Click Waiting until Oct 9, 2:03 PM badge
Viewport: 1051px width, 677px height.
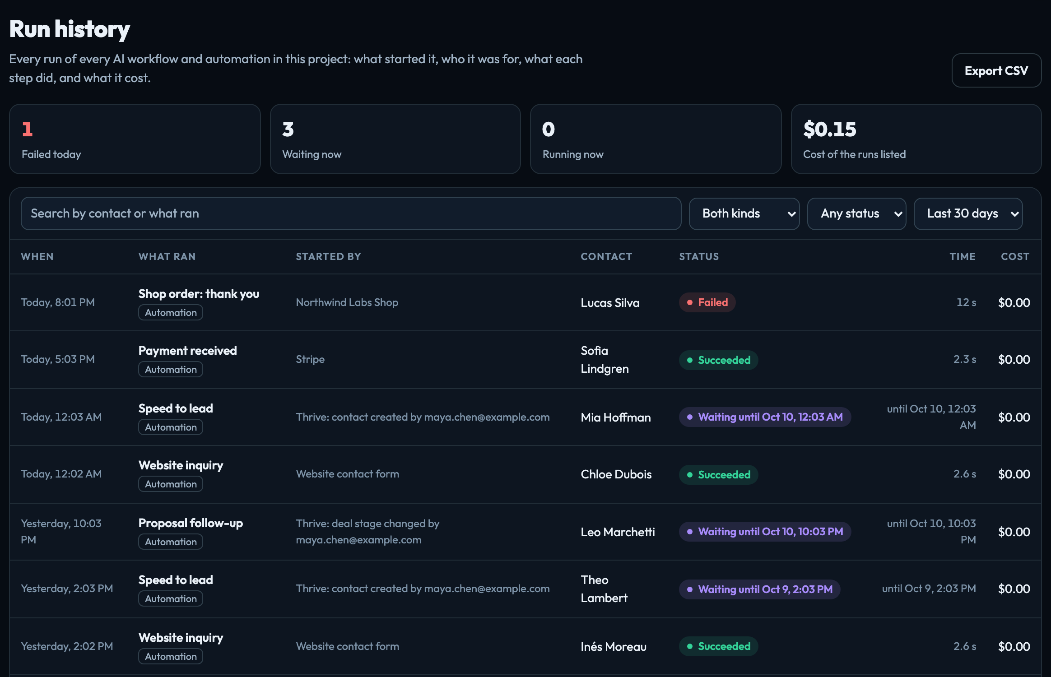click(x=759, y=589)
